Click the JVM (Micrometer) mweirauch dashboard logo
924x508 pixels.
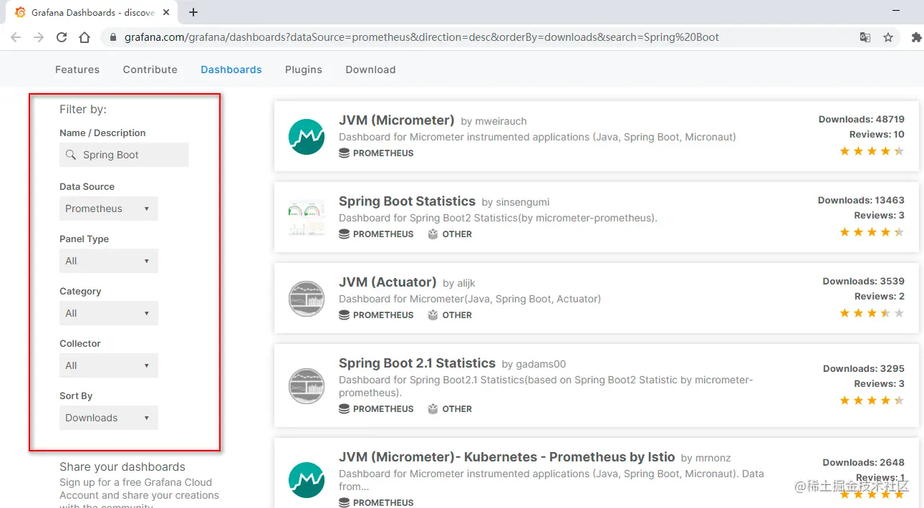point(307,137)
